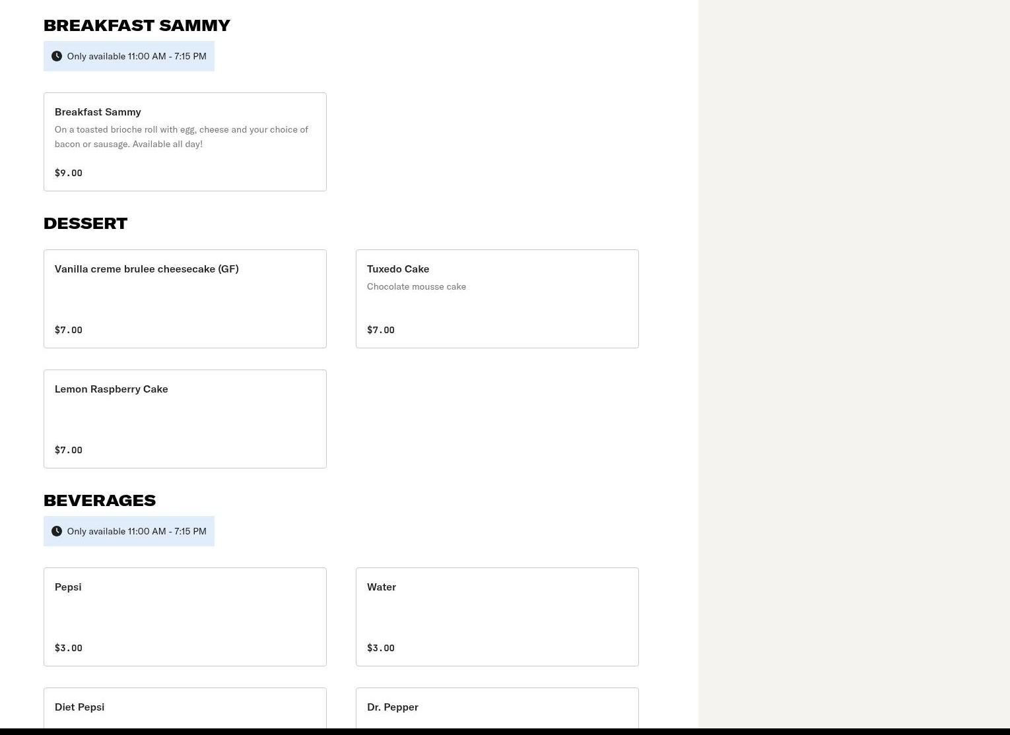The image size is (1010, 735).
Task: Click the BEVERAGES section heading
Action: click(100, 500)
